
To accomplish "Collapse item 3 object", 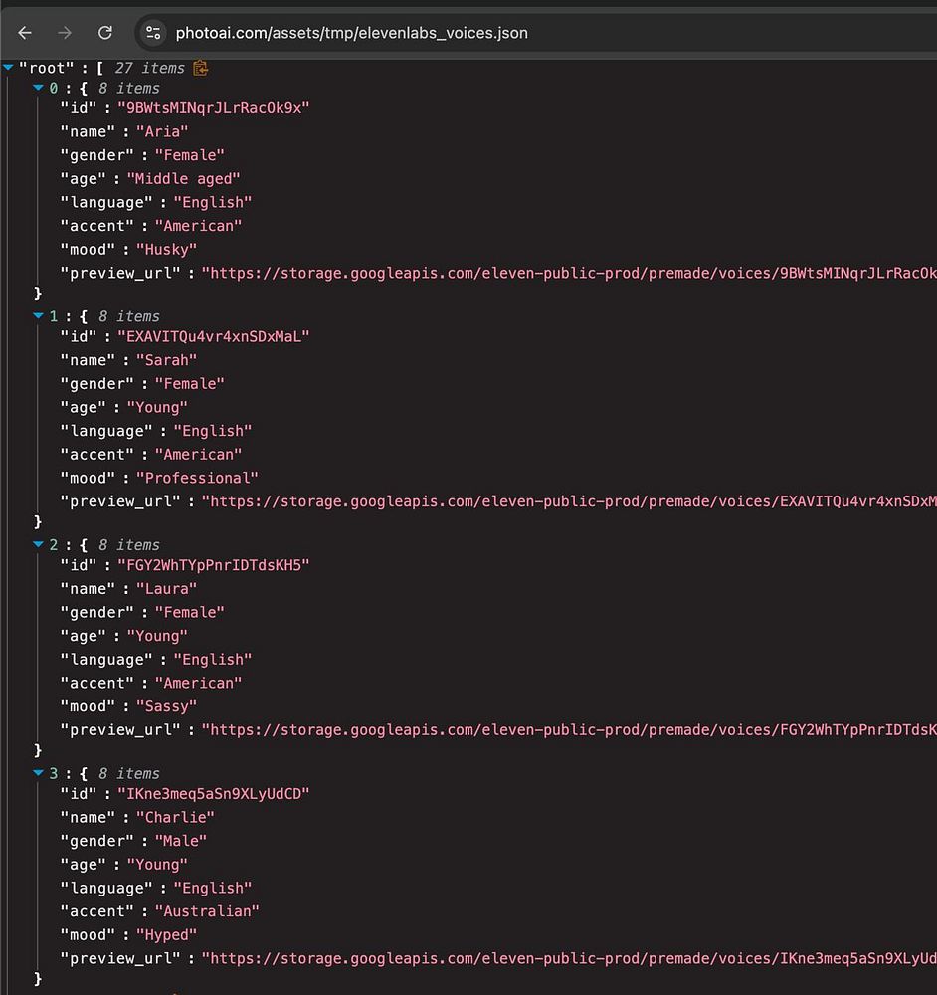I will point(39,773).
